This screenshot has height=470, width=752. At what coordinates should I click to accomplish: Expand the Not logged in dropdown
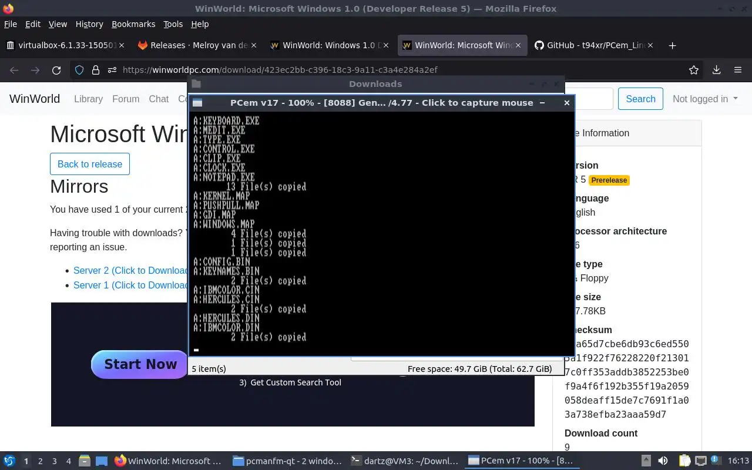705,99
